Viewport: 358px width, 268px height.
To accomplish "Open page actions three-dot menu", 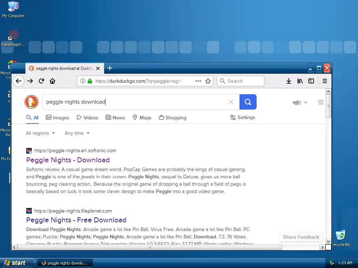I will (198, 81).
